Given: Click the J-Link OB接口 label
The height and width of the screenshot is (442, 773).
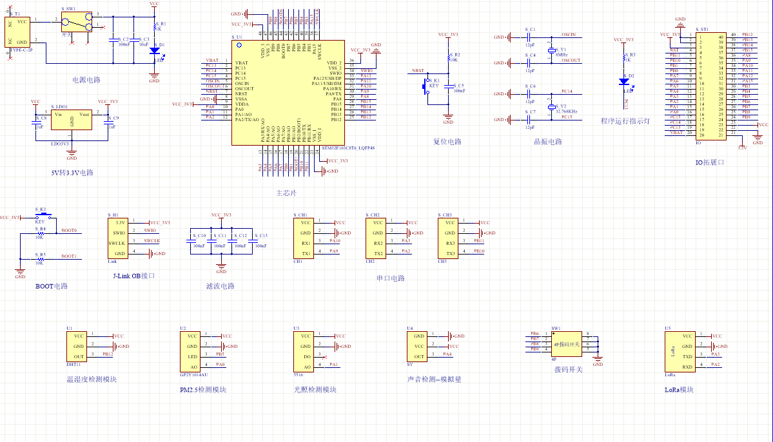Looking at the screenshot, I should [x=133, y=276].
